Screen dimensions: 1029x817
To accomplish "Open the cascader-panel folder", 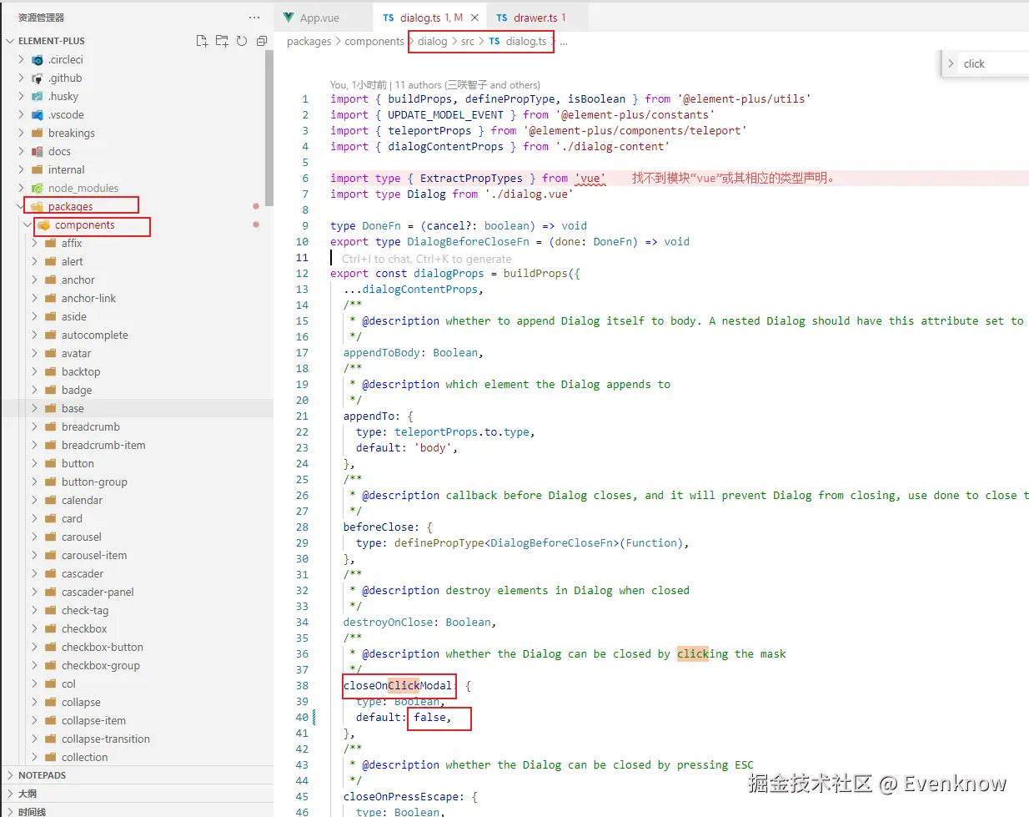I will click(x=137, y=592).
